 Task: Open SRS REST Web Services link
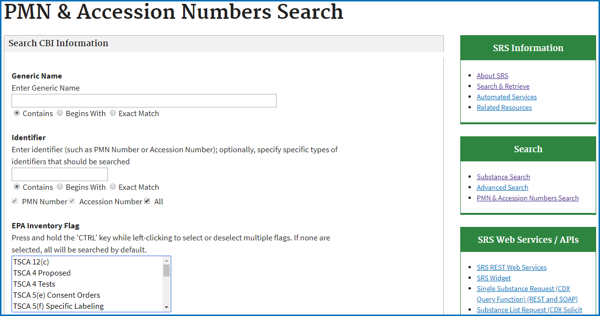pos(511,267)
